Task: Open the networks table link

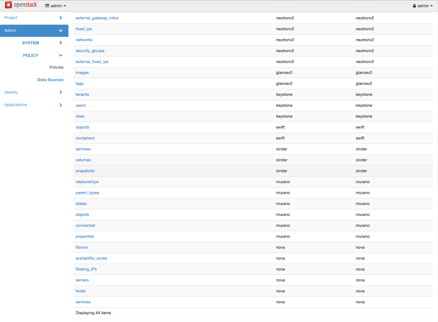Action: click(x=84, y=40)
